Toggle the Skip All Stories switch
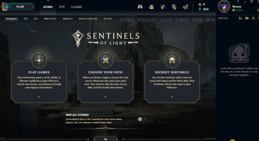 (142, 119)
